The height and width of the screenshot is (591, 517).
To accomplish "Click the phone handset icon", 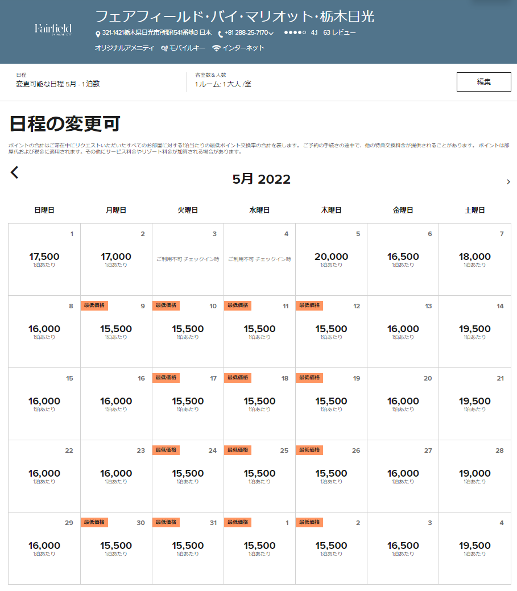I will tap(221, 34).
